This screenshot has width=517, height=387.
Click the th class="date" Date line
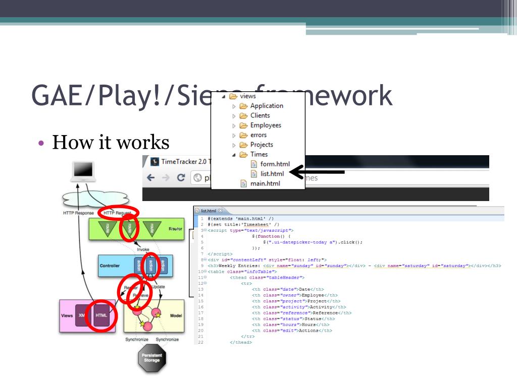[x=288, y=289]
